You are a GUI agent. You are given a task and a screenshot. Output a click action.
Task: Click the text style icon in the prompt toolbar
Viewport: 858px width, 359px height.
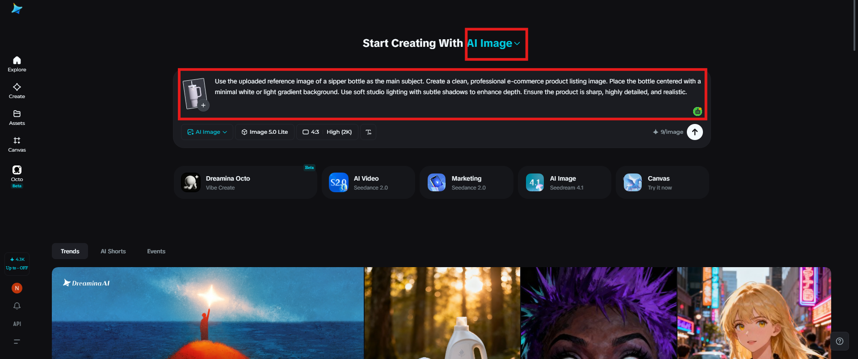368,132
